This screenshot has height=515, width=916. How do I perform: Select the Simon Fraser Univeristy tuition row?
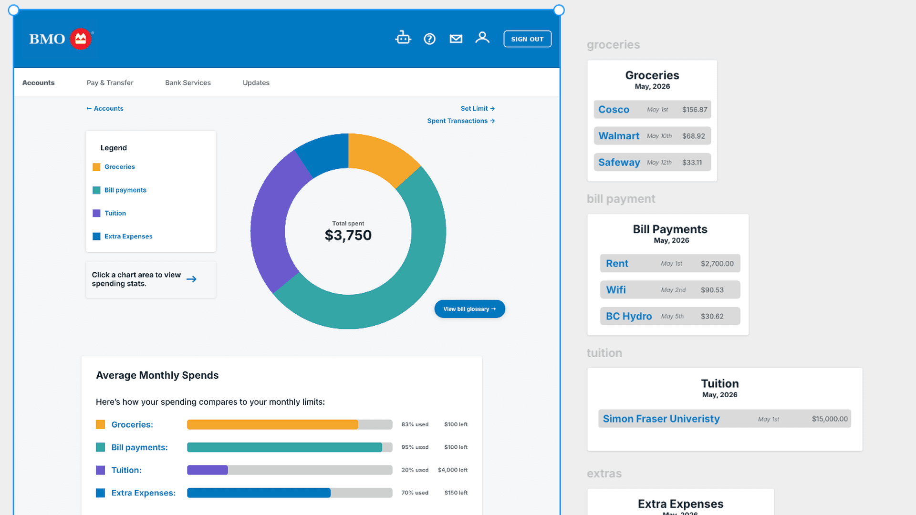(724, 419)
